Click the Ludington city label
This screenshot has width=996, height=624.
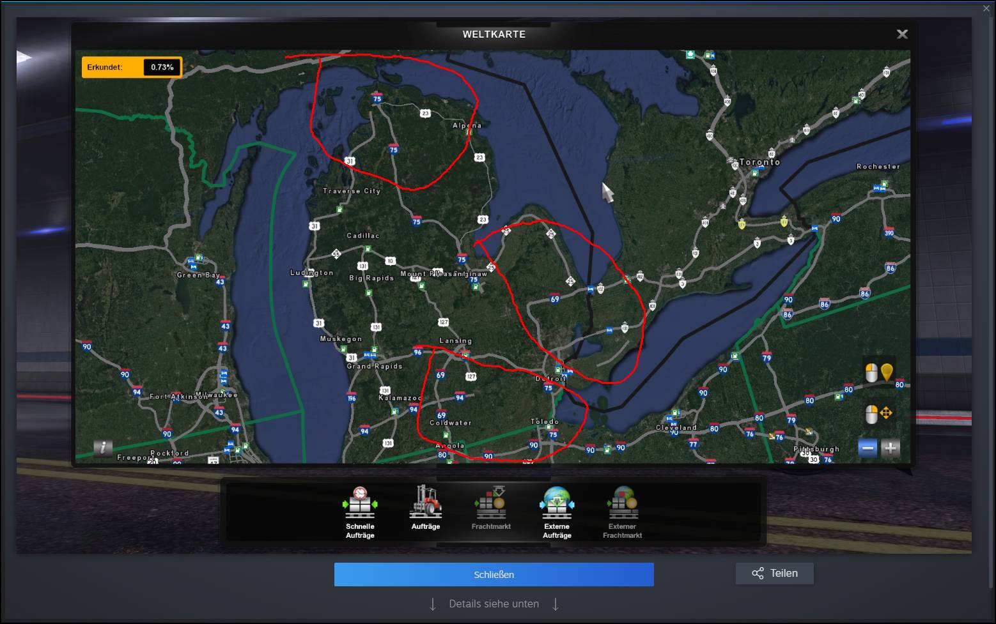click(311, 273)
